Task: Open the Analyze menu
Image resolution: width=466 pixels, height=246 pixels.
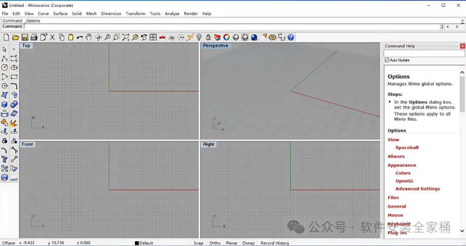Action: (172, 14)
